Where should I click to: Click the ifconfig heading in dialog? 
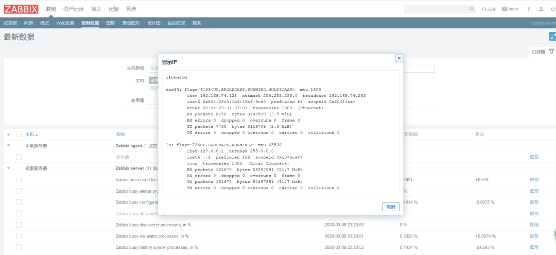(176, 77)
